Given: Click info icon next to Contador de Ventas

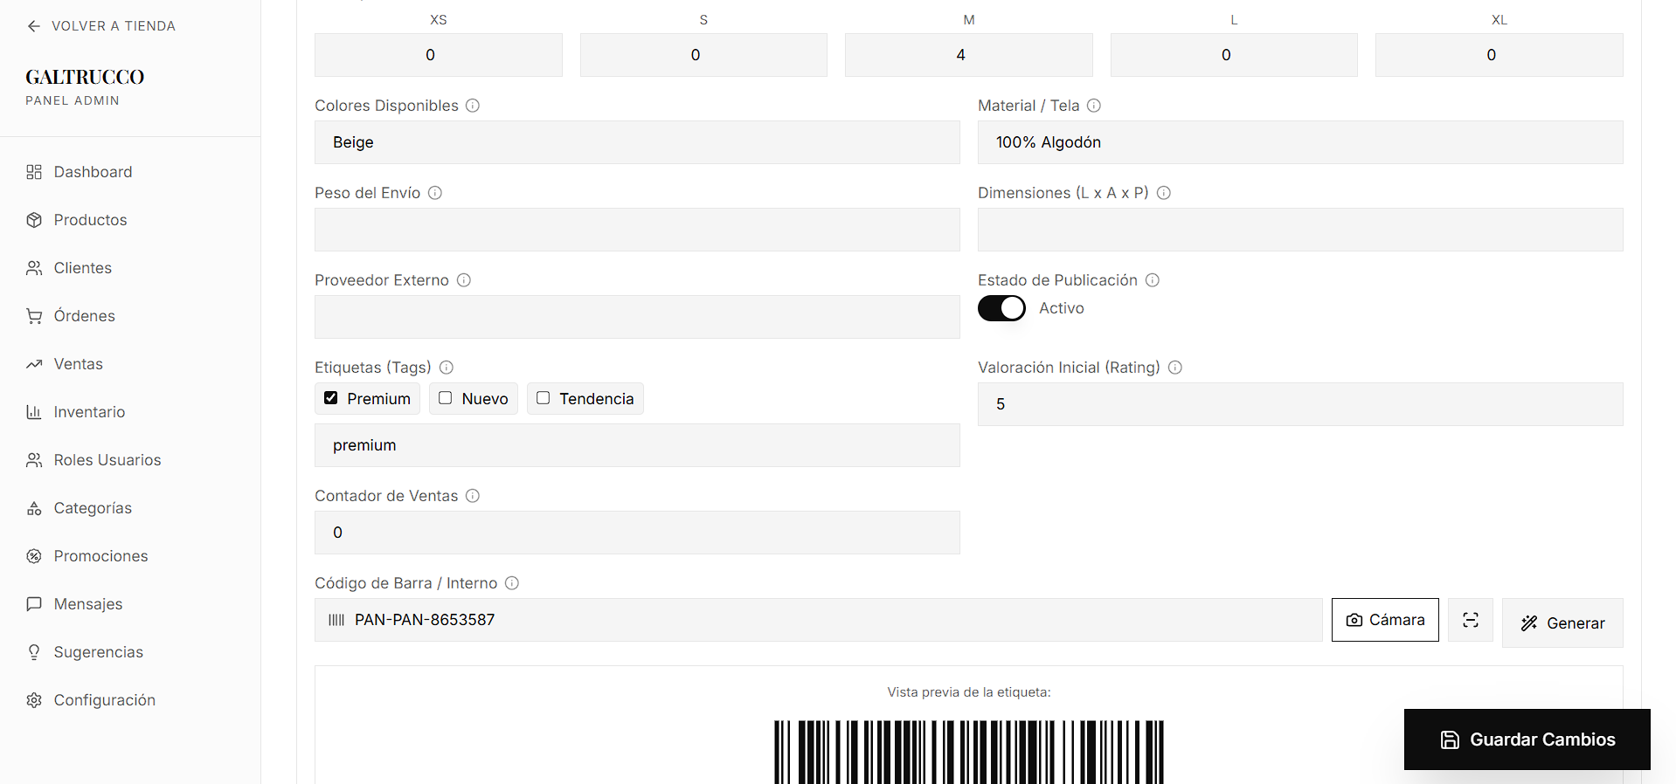Looking at the screenshot, I should pos(473,496).
